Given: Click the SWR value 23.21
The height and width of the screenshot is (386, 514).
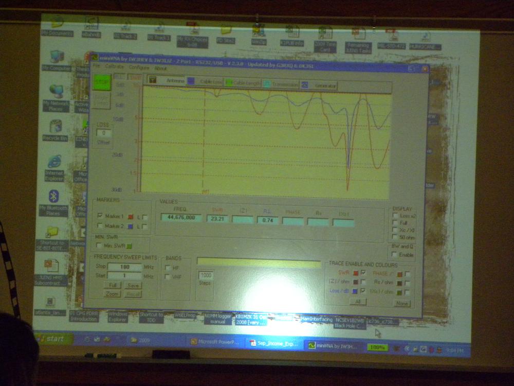Looking at the screenshot, I should tap(217, 219).
